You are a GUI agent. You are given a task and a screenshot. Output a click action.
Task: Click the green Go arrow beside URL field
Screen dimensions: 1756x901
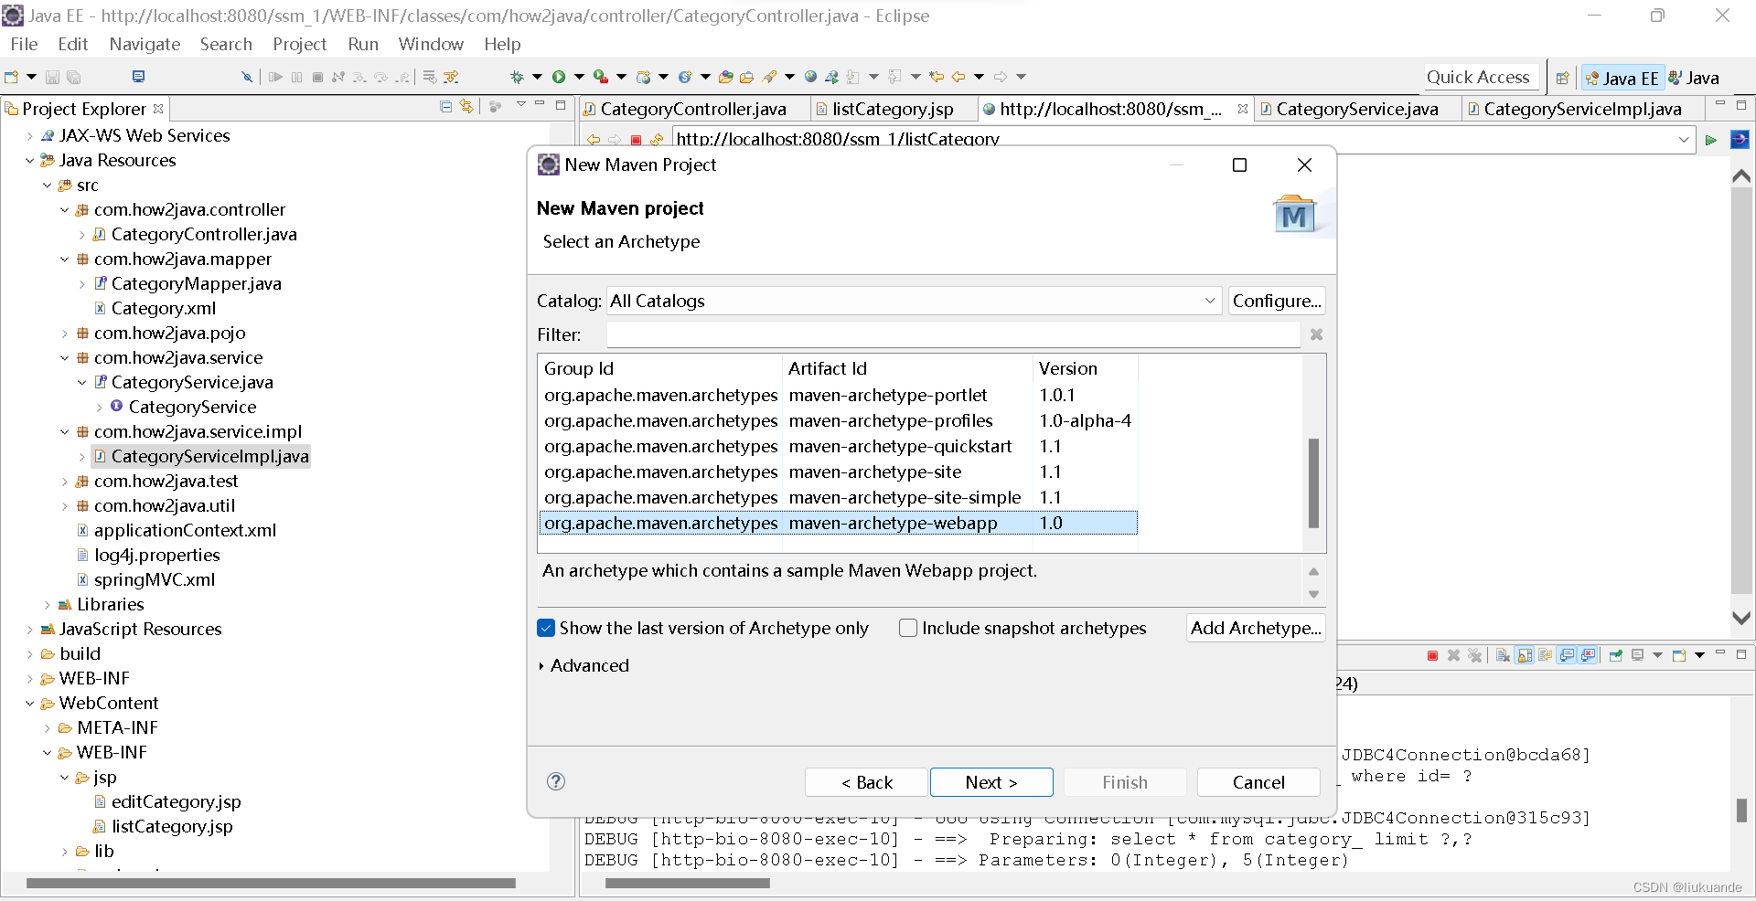pos(1710,140)
